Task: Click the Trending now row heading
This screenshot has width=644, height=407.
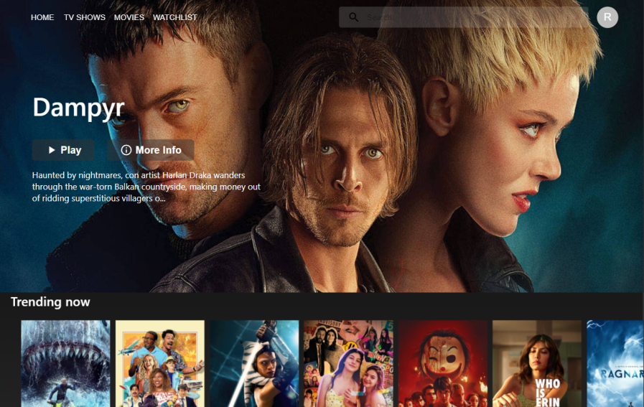Action: pyautogui.click(x=50, y=302)
